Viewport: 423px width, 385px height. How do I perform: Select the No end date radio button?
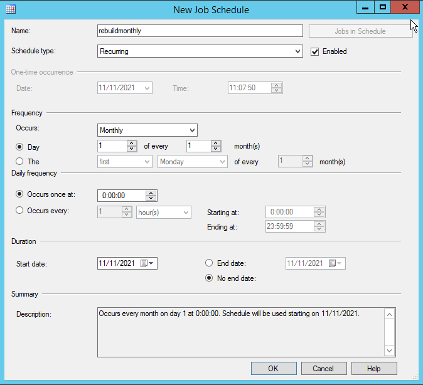[209, 278]
